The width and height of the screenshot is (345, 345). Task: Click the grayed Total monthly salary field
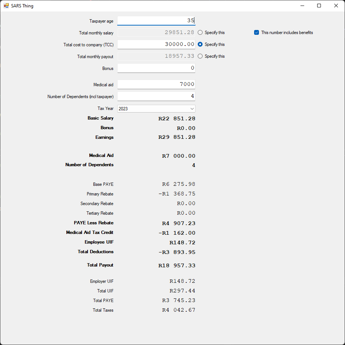pos(156,33)
